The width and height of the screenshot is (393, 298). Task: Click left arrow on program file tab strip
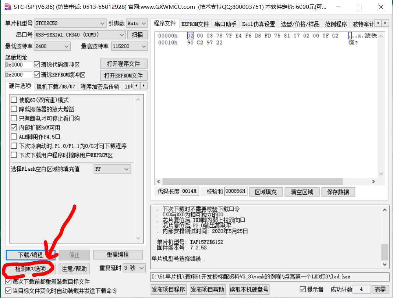(x=379, y=23)
